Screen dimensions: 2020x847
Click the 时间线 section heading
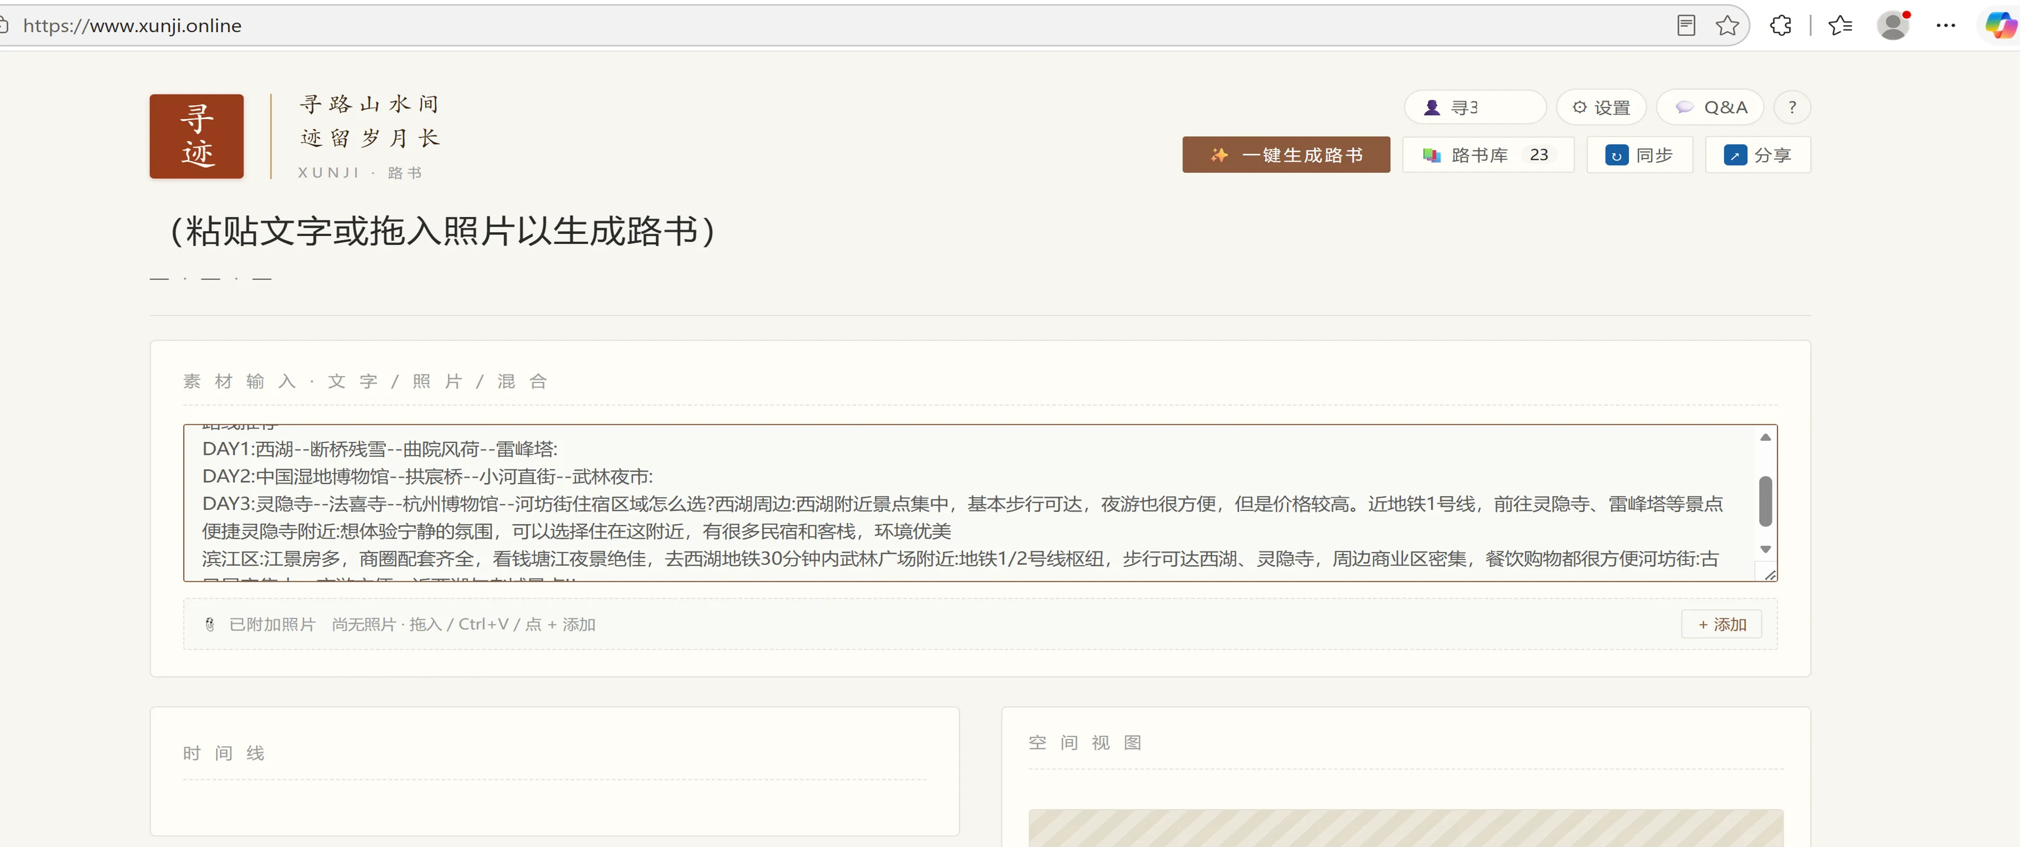pos(224,753)
